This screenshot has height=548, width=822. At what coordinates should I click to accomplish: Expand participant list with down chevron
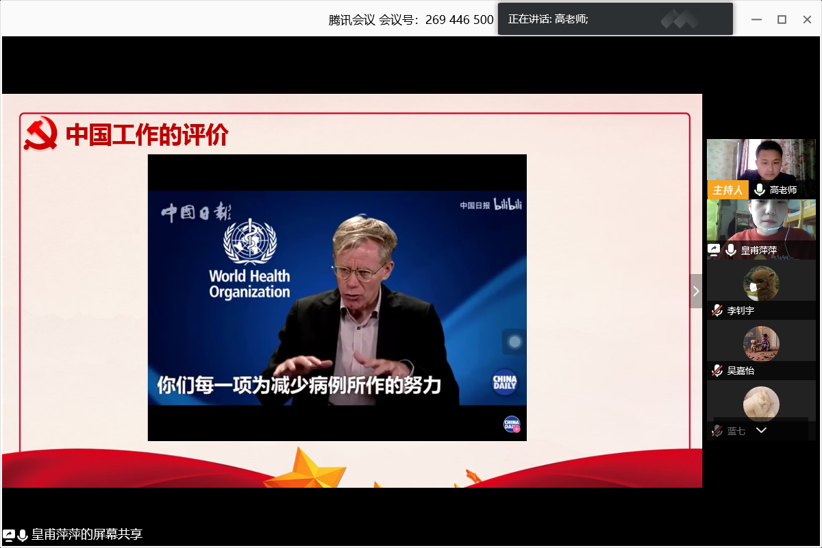click(761, 430)
